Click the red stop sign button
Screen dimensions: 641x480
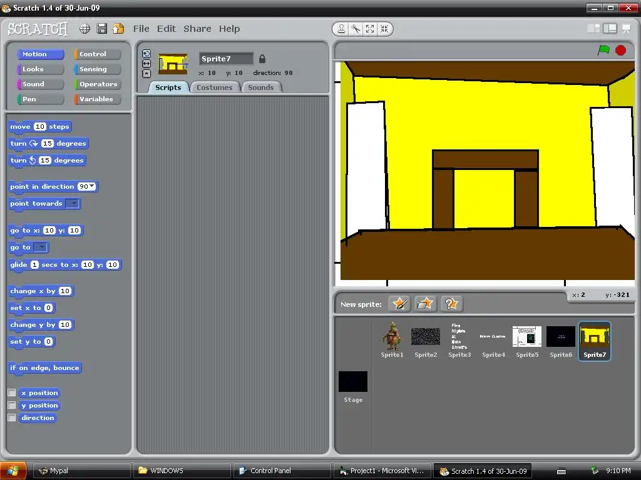(620, 50)
